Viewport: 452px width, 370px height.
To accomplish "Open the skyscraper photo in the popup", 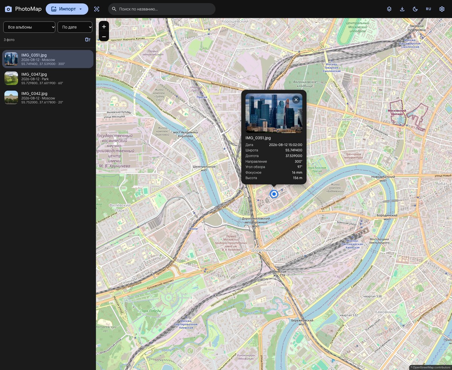I will [x=274, y=113].
